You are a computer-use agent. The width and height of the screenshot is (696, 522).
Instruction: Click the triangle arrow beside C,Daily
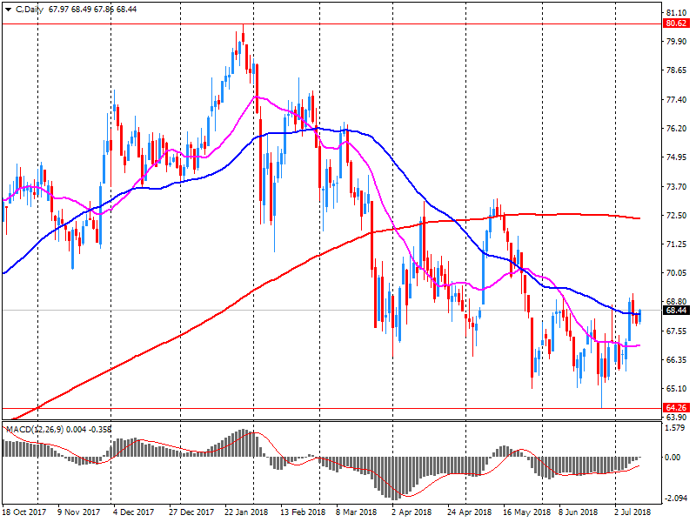tap(7, 8)
